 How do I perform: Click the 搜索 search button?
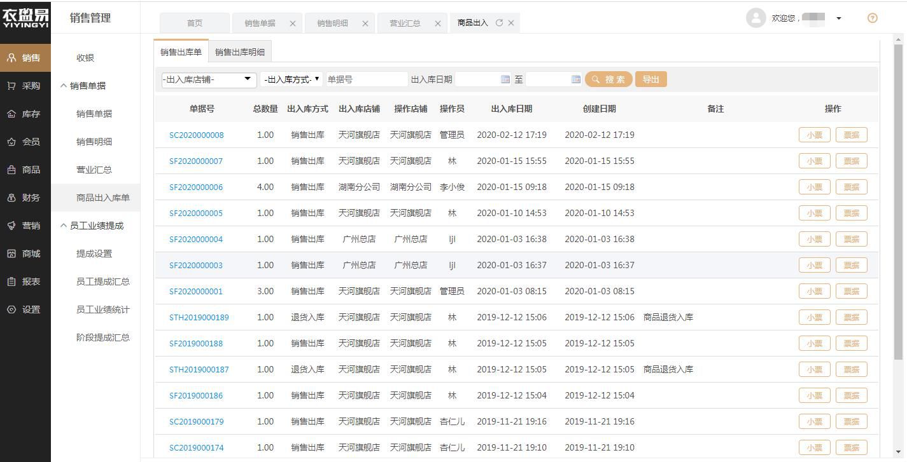point(608,79)
